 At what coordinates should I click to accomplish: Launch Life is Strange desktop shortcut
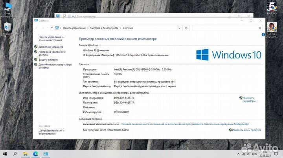pyautogui.click(x=272, y=30)
